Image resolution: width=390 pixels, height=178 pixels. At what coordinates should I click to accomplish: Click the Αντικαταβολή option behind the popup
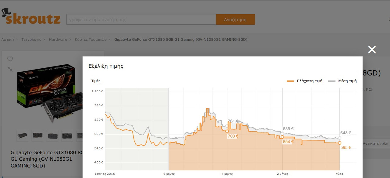(x=375, y=143)
